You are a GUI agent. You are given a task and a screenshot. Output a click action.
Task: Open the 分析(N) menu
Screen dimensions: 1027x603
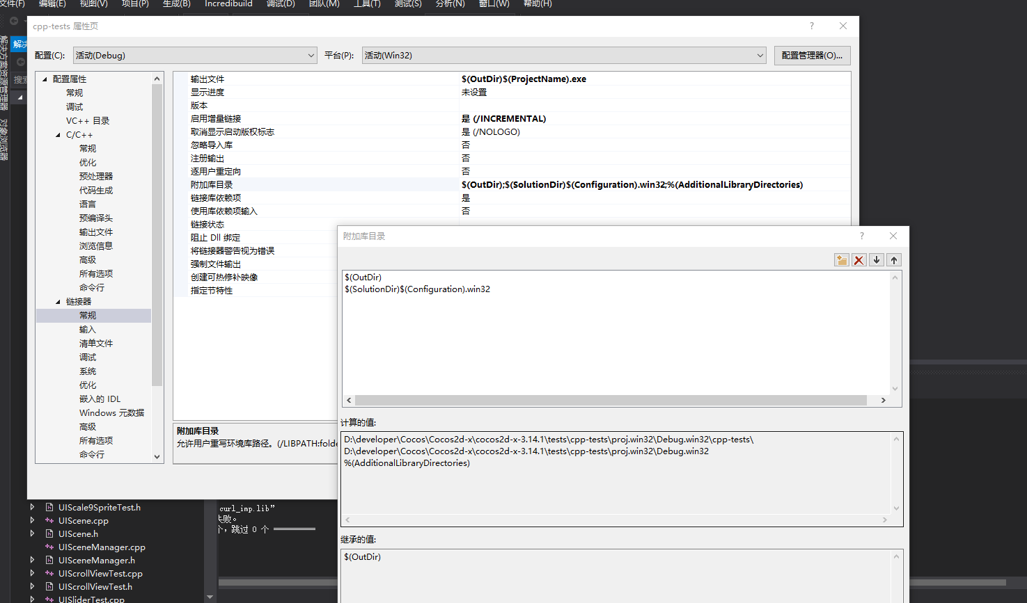tap(450, 4)
